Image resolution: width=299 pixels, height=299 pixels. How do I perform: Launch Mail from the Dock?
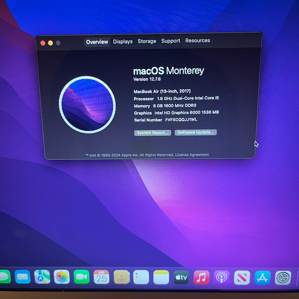22,277
